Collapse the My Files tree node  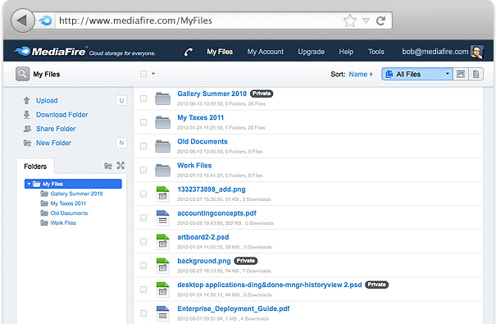coord(29,184)
